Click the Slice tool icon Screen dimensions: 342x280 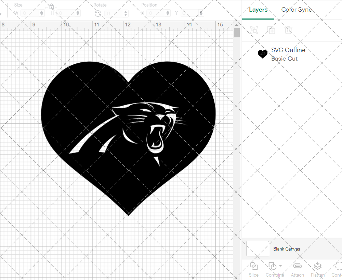(x=254, y=266)
